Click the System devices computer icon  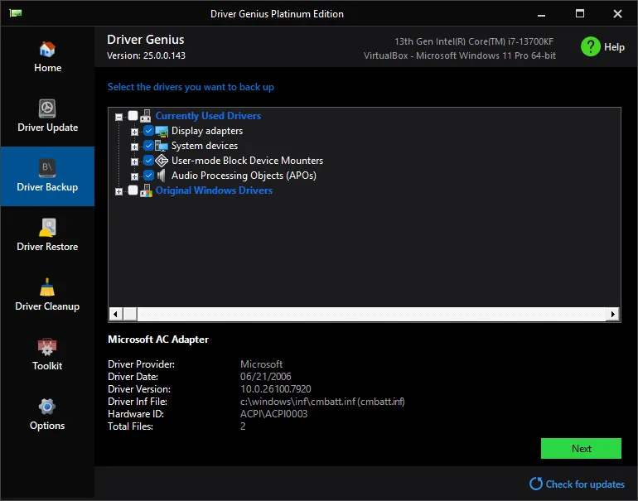click(162, 146)
